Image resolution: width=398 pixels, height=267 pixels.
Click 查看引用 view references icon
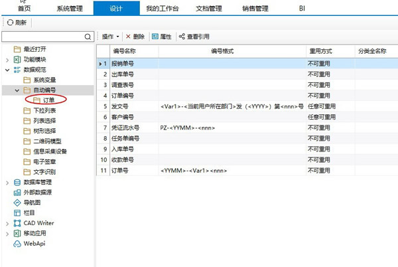coord(182,36)
